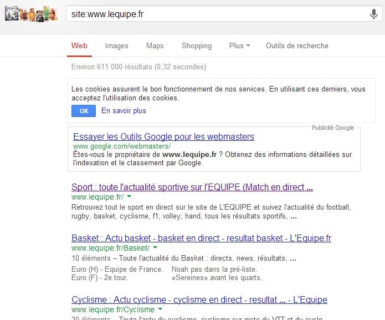The image size is (385, 320).
Task: Open the Cyclisme : Actu cyclisme result
Action: (199, 299)
